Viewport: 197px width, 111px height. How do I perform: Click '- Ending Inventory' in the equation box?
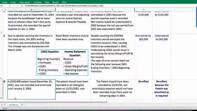point(48,70)
